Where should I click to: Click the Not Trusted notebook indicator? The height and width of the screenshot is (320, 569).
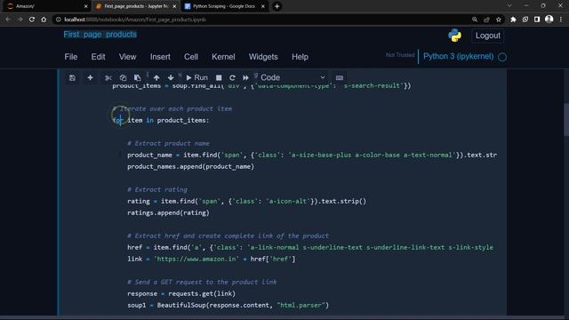point(400,55)
